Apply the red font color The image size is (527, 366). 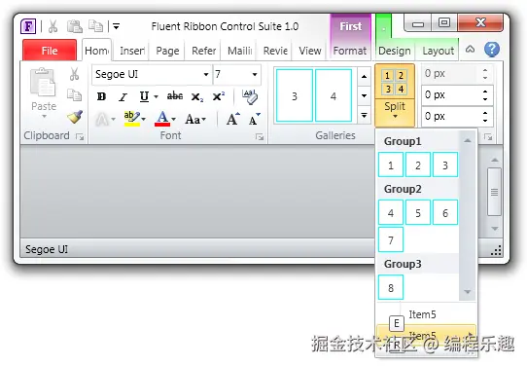[162, 119]
